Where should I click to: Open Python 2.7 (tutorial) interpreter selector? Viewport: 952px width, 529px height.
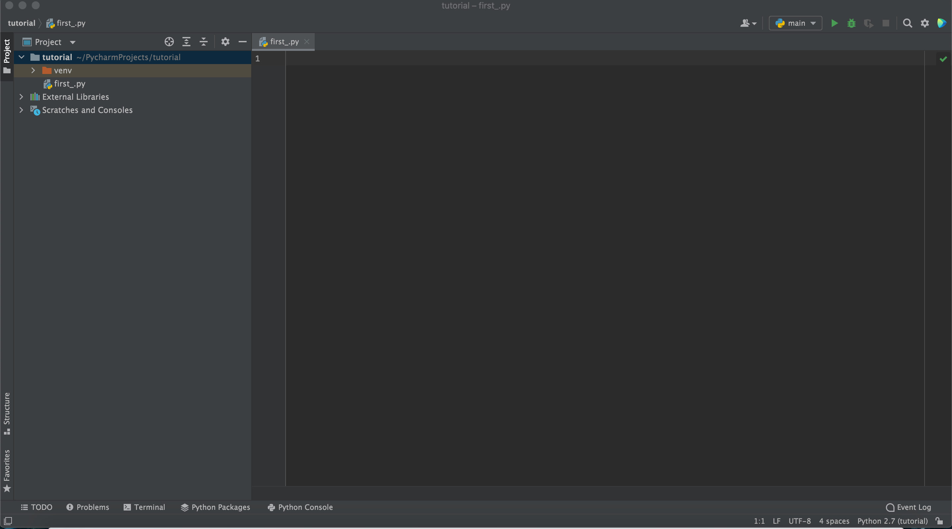[892, 521]
